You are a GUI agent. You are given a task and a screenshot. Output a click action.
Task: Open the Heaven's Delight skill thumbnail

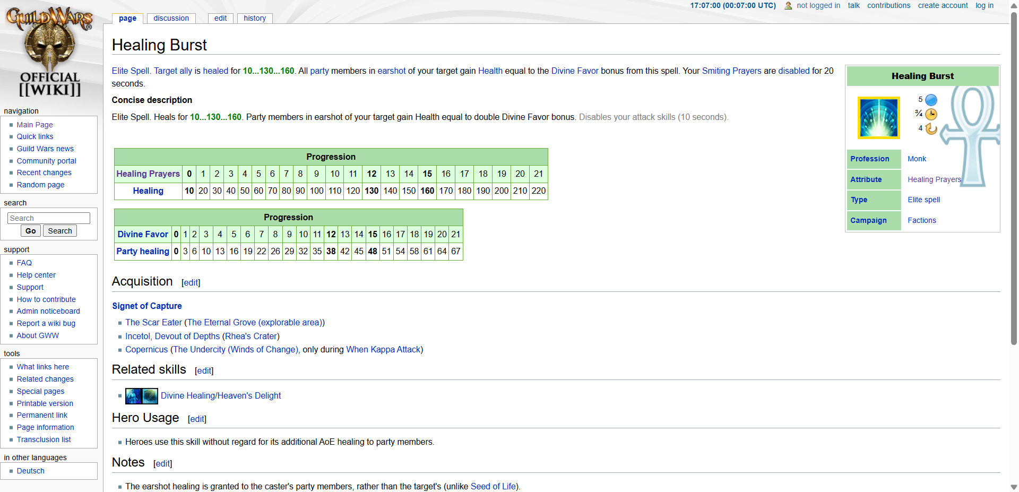pyautogui.click(x=150, y=396)
